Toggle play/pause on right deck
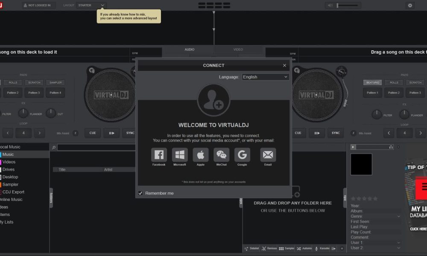The width and height of the screenshot is (427, 256). point(317,133)
